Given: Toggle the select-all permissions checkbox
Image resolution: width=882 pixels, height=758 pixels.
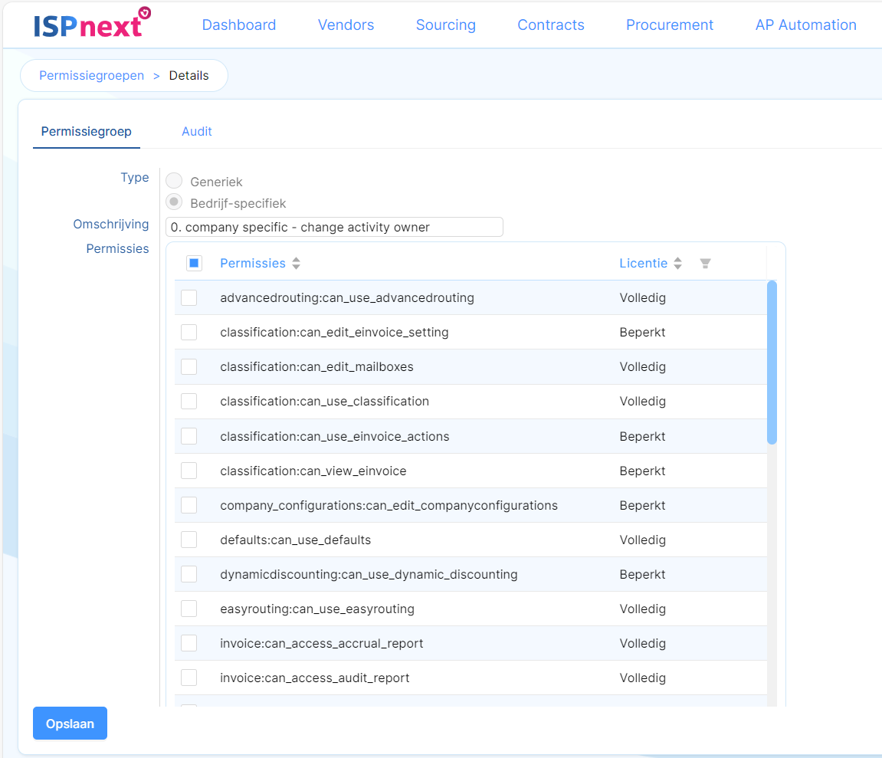Looking at the screenshot, I should tap(194, 263).
